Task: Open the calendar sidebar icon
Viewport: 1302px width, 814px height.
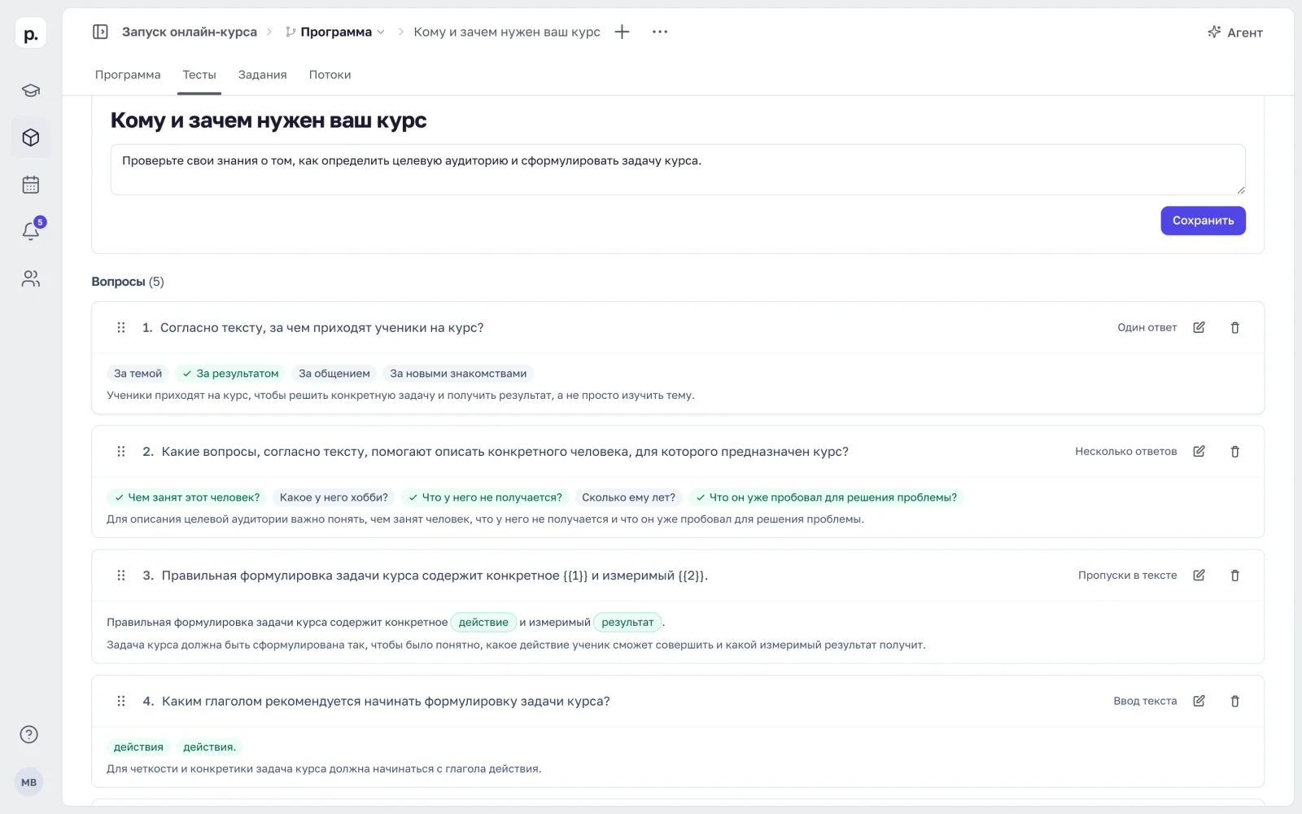Action: coord(31,185)
